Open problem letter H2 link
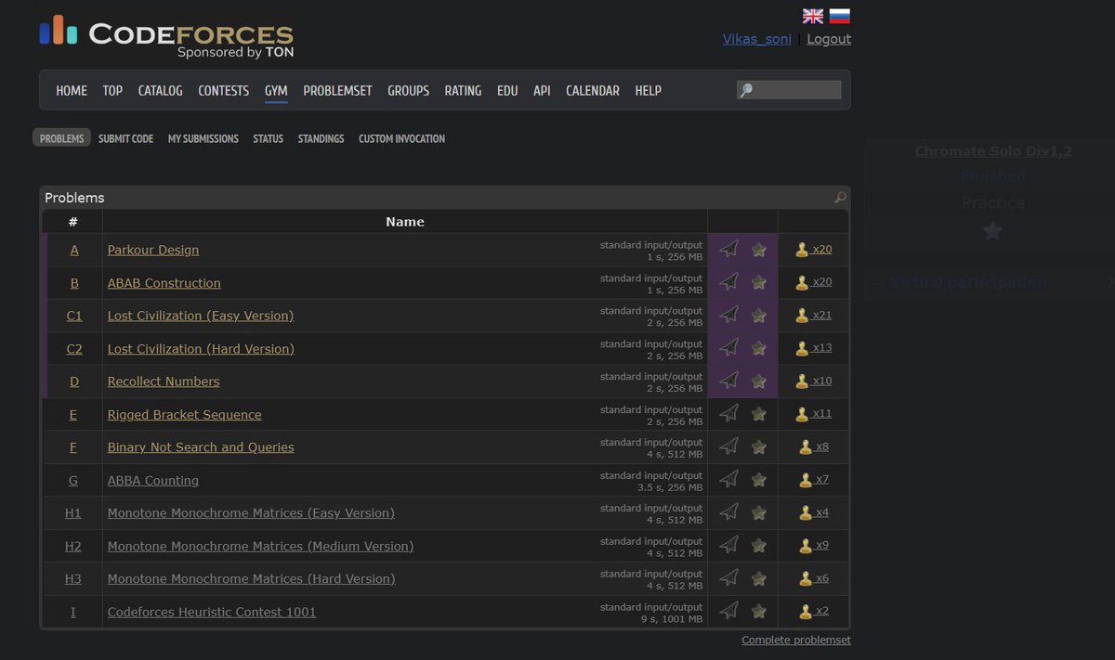The height and width of the screenshot is (660, 1115). pyautogui.click(x=73, y=546)
